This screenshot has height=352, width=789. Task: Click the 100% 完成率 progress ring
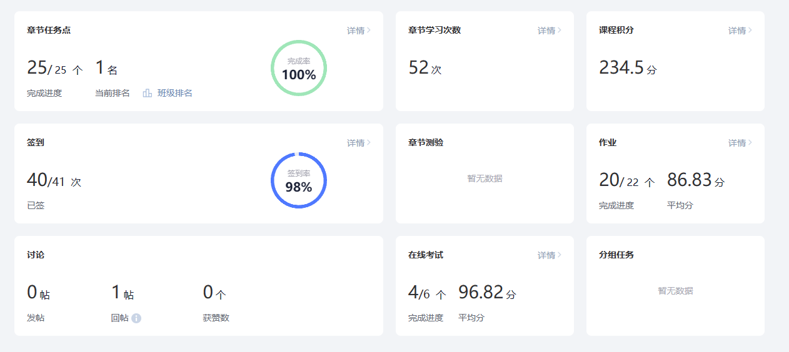(299, 68)
